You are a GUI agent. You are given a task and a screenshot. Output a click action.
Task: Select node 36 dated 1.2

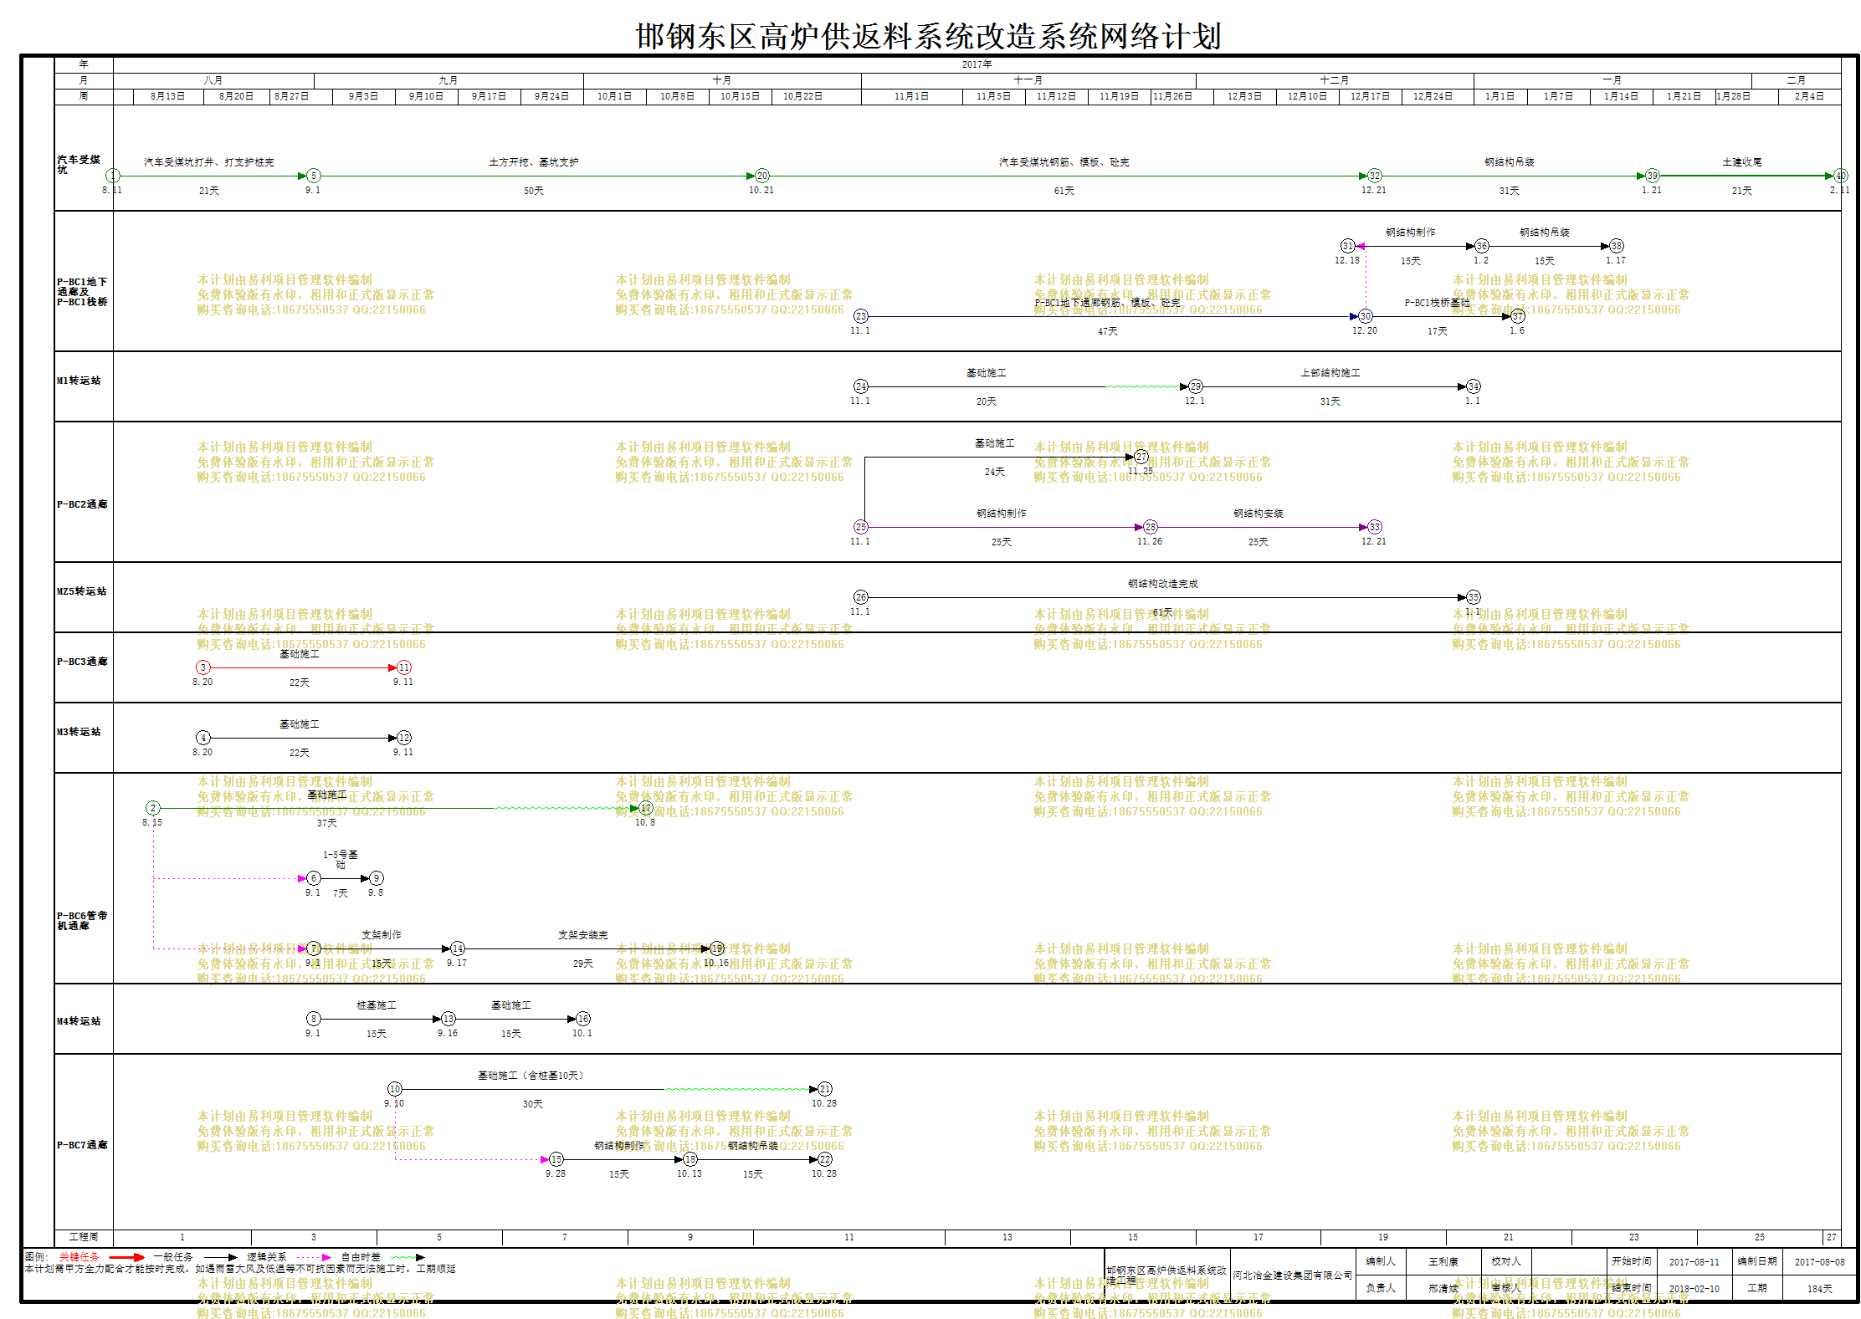pyautogui.click(x=1482, y=246)
